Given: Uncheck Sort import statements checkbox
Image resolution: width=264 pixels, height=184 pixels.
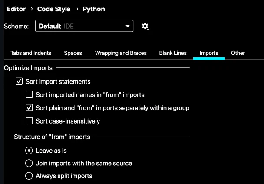Looking at the screenshot, I should pyautogui.click(x=19, y=81).
